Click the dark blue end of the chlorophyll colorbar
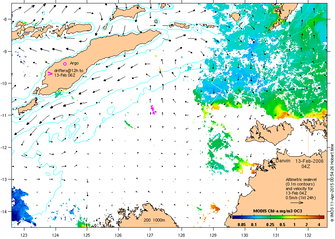Screen dimensions: 335x239 234,217
